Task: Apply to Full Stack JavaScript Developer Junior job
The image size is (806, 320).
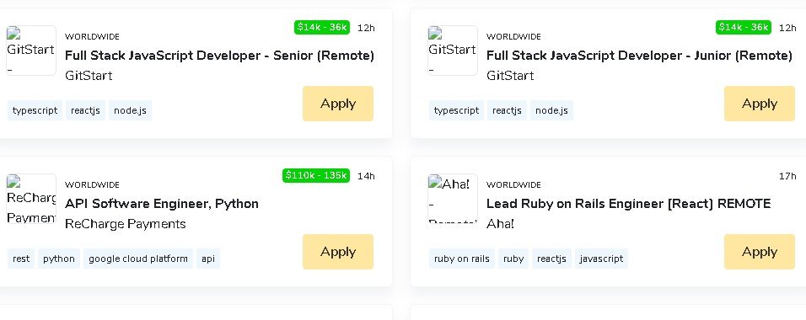Action: 760,104
